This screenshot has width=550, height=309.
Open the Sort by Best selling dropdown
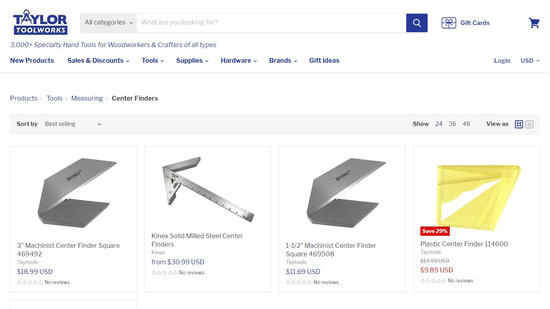coord(73,124)
